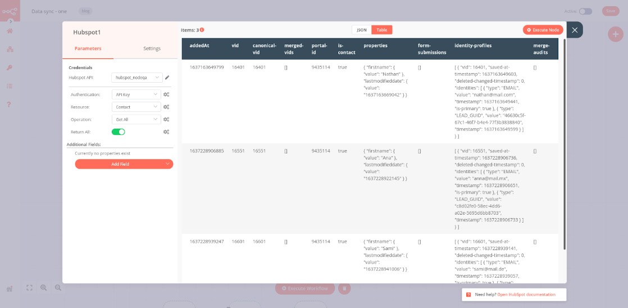Click the n8n logo icon
The width and height of the screenshot is (628, 308).
coord(10,11)
